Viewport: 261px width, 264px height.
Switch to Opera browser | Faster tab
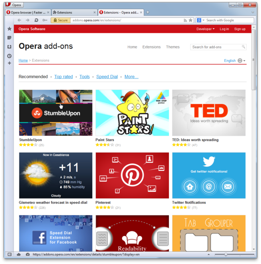click(x=28, y=12)
